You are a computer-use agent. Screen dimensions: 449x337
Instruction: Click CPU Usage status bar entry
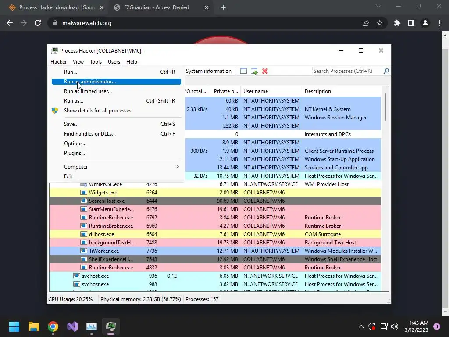pos(71,299)
